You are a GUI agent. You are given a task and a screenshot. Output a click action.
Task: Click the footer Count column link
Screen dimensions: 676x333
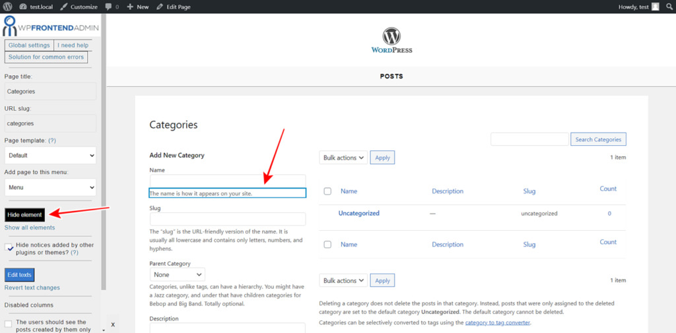608,242
